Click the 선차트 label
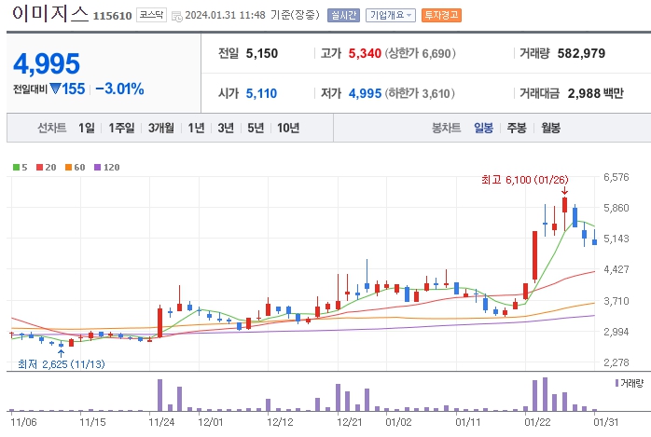The width and height of the screenshot is (651, 437). 52,128
